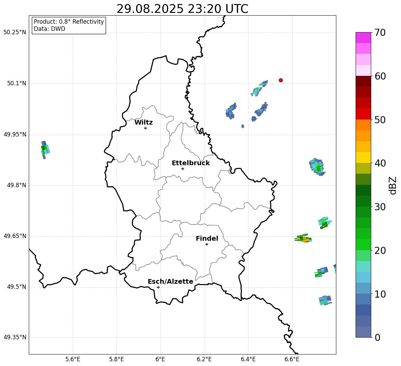Viewport: 401px width, 366px height.
Task: Click the colorbar label 20
Action: (x=380, y=251)
